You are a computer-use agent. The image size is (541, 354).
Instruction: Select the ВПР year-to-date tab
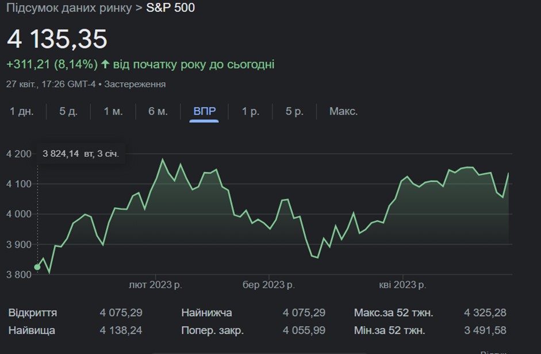[205, 111]
